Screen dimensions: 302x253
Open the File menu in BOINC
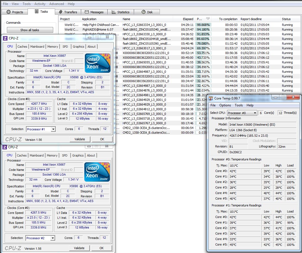(6, 4)
